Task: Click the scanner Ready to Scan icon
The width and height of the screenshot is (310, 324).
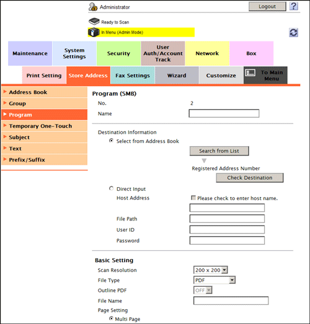Action: click(94, 22)
